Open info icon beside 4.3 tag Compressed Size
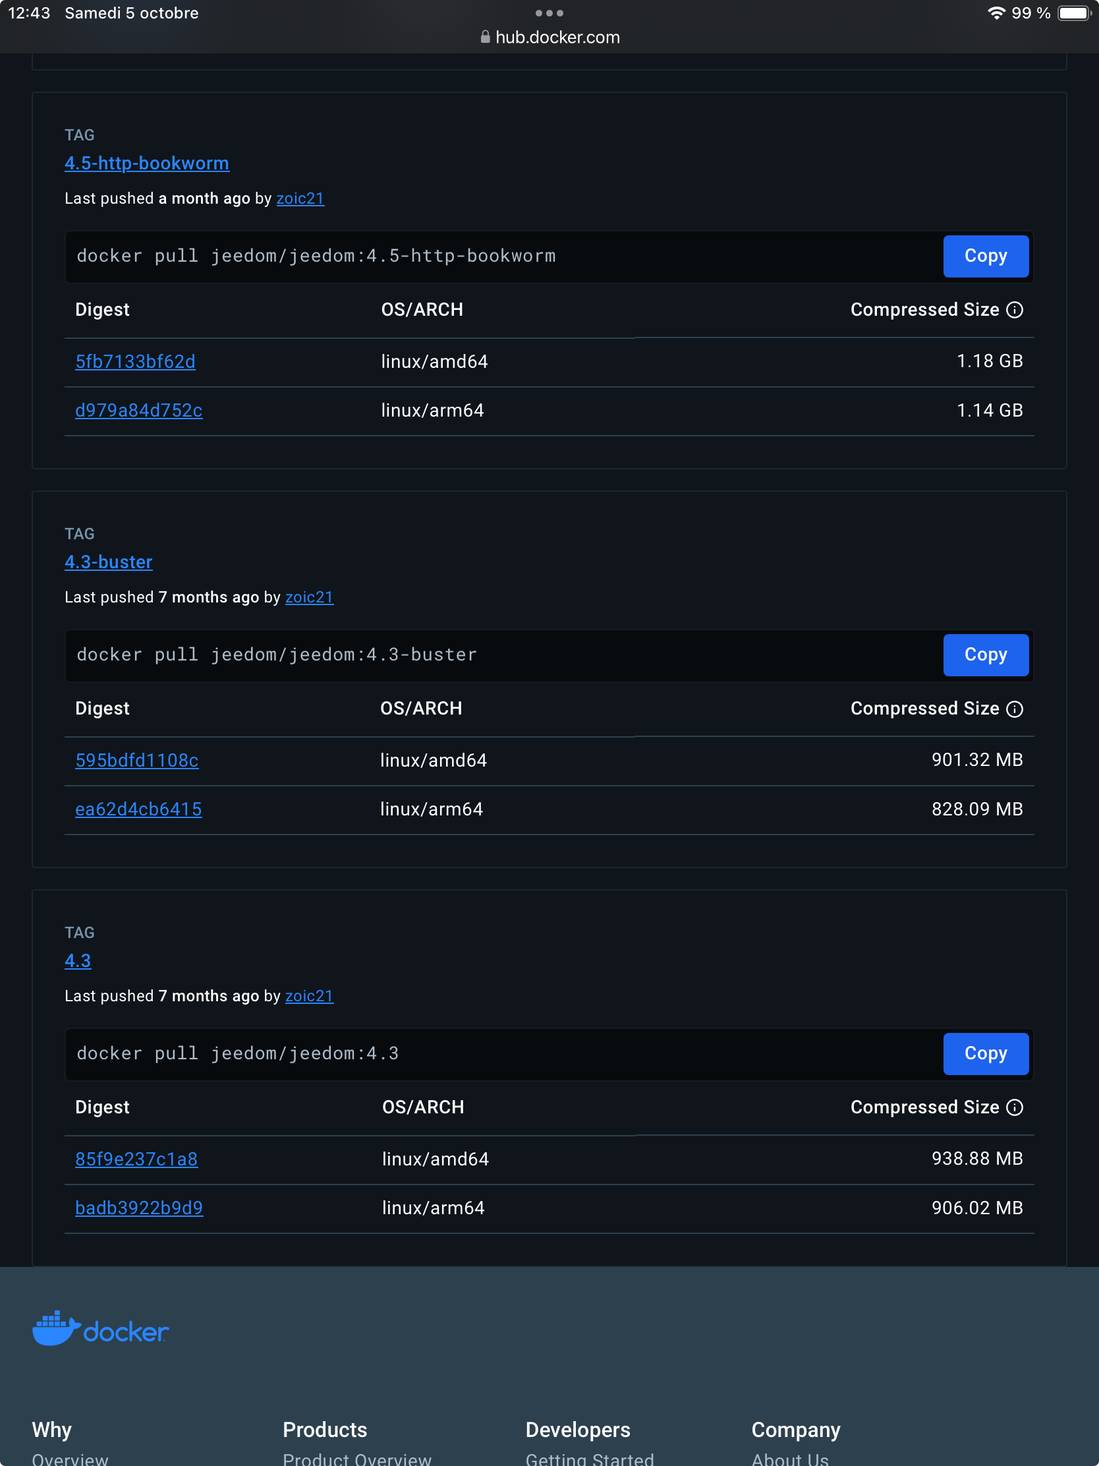The width and height of the screenshot is (1099, 1466). tap(1014, 1107)
